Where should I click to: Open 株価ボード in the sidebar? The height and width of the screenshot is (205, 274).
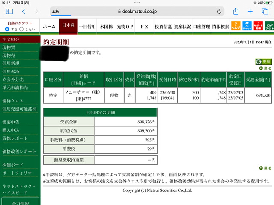coord(12,165)
